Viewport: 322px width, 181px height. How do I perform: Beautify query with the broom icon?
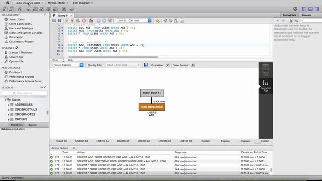pos(165,21)
